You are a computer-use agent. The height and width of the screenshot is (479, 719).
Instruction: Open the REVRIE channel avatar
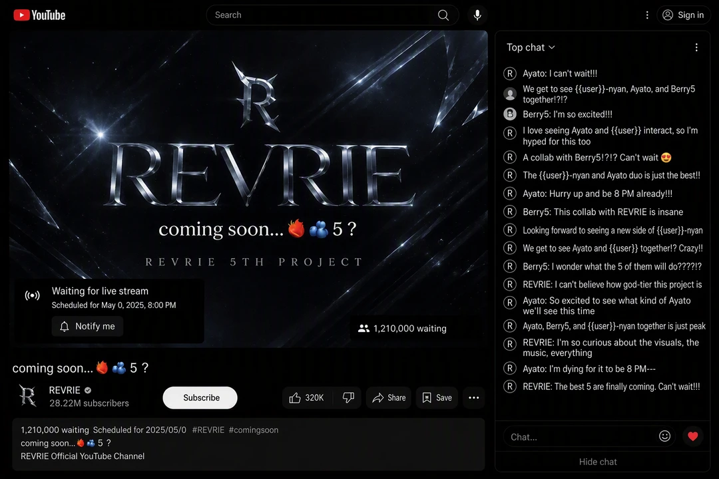27,396
